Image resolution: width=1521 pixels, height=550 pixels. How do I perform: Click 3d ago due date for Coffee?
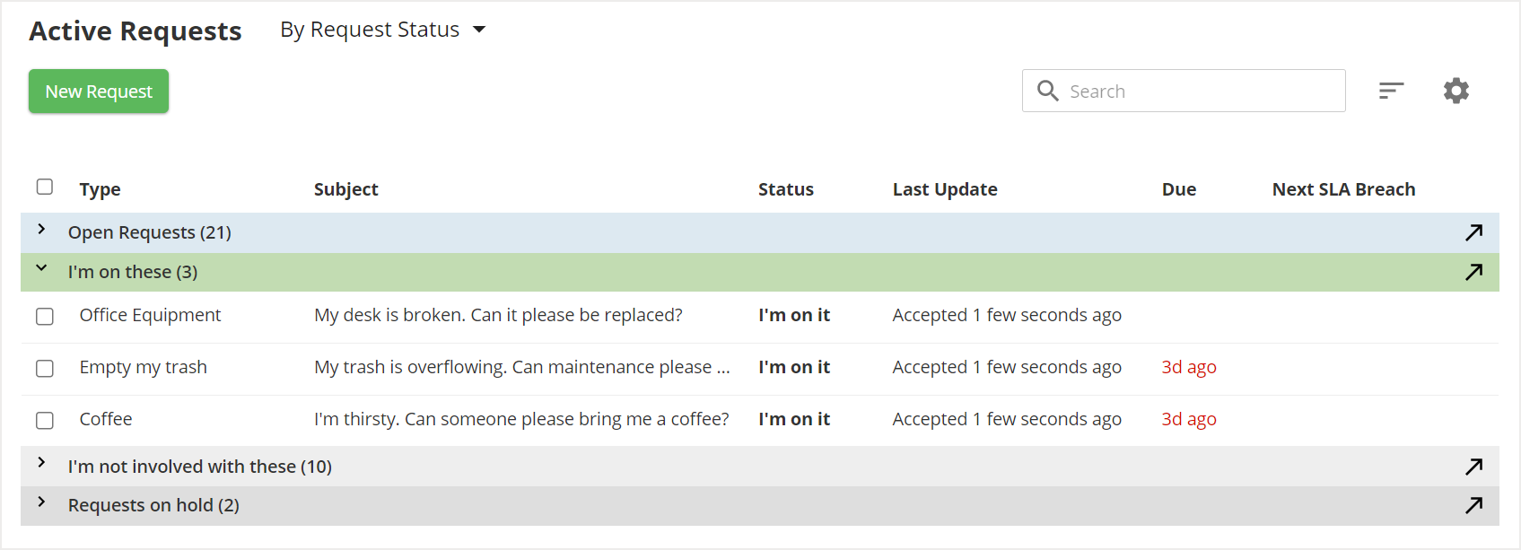click(1189, 419)
